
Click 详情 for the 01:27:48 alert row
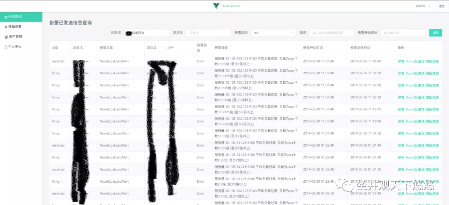coord(401,146)
